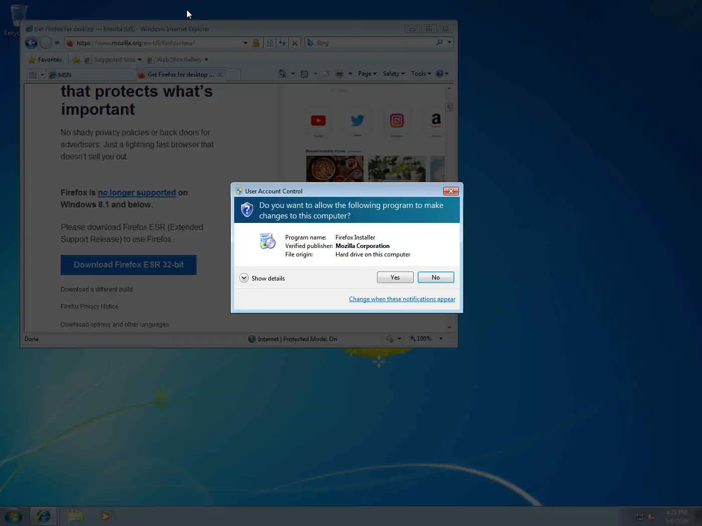Open the Firefox Privacy Notice link
702x526 pixels.
pos(89,307)
